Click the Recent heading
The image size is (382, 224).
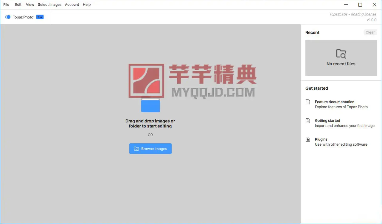point(312,32)
